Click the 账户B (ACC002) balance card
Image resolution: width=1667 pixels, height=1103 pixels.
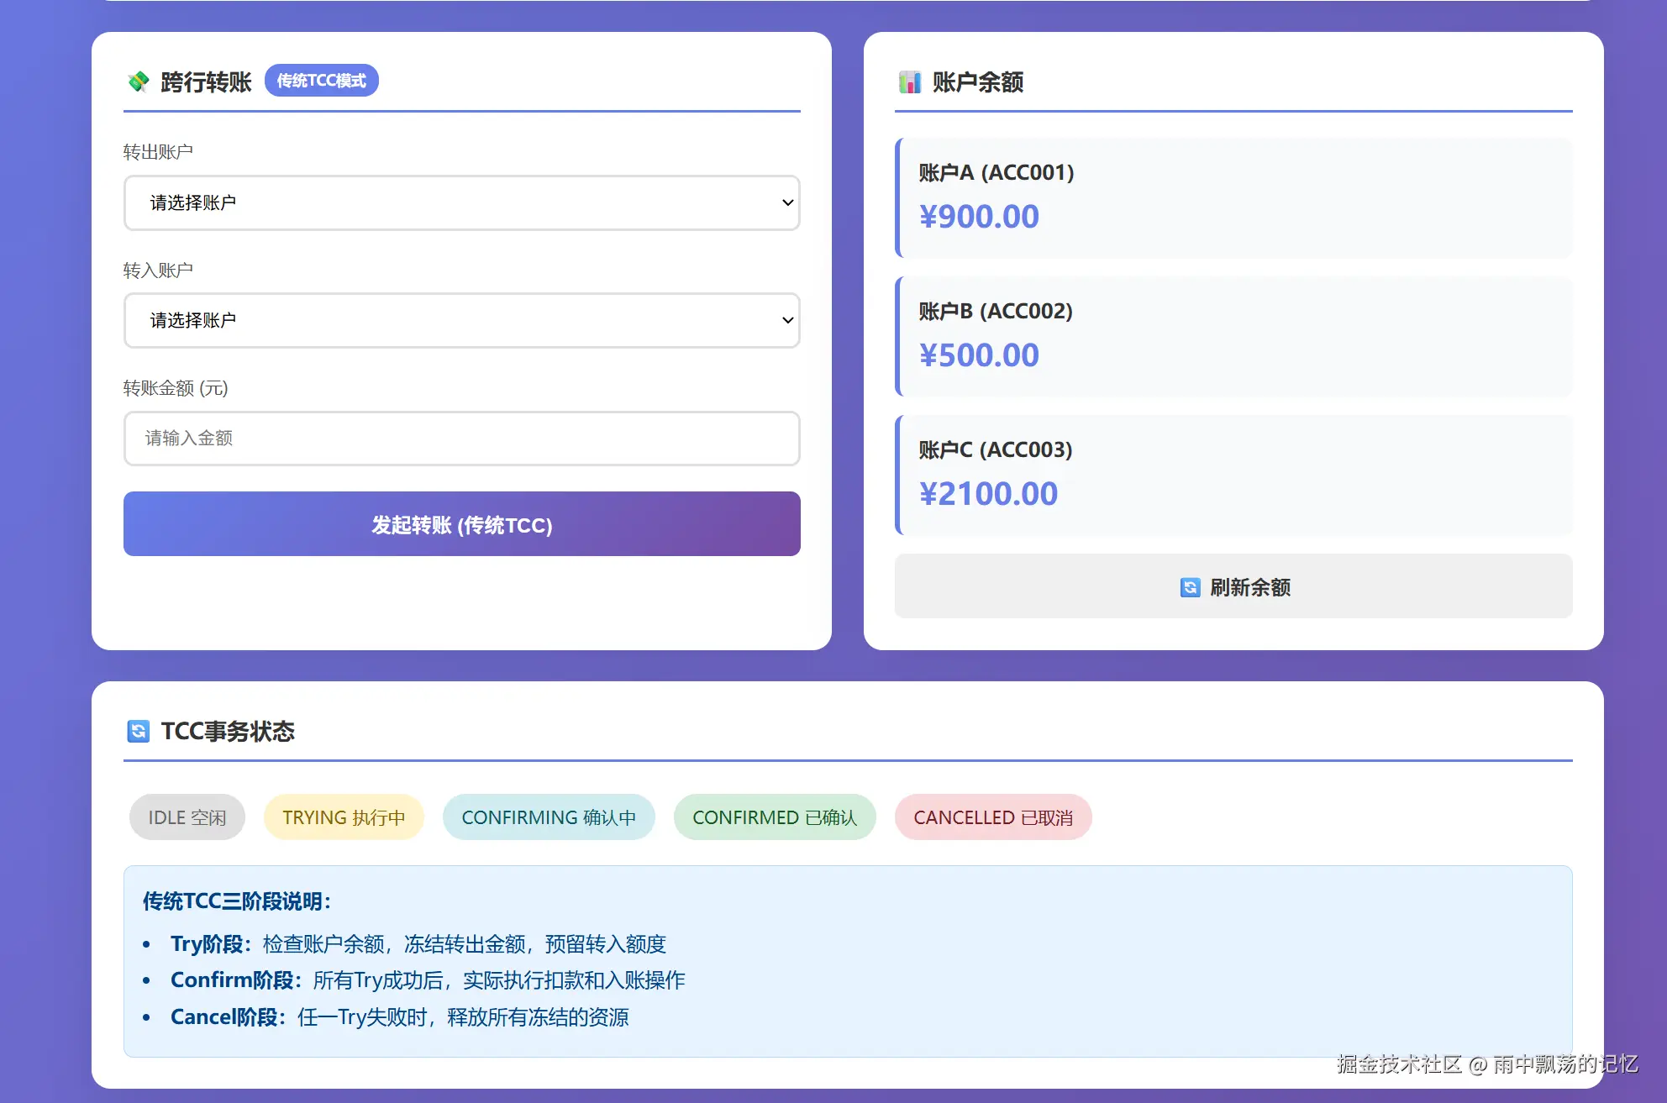coord(1233,336)
